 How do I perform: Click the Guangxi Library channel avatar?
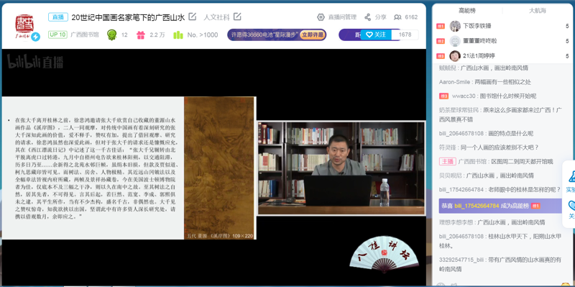24,26
